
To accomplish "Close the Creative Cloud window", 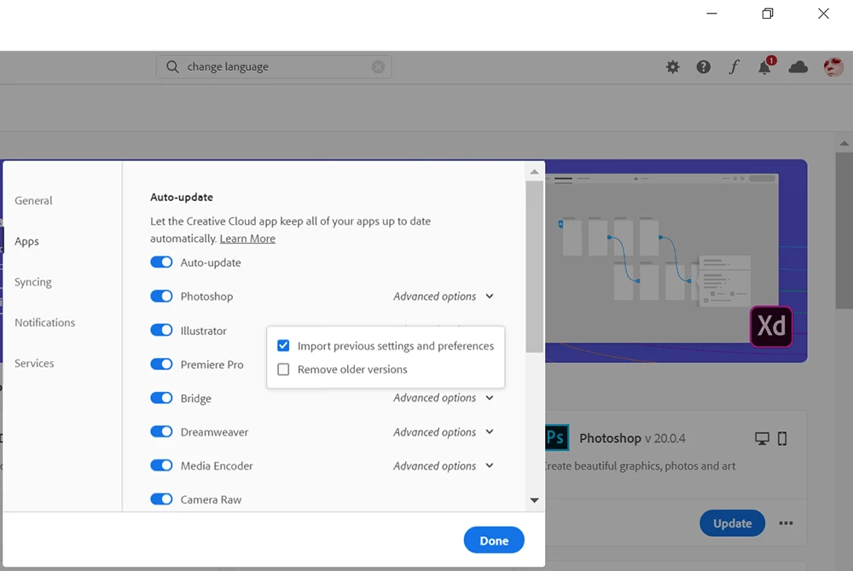I will point(824,13).
